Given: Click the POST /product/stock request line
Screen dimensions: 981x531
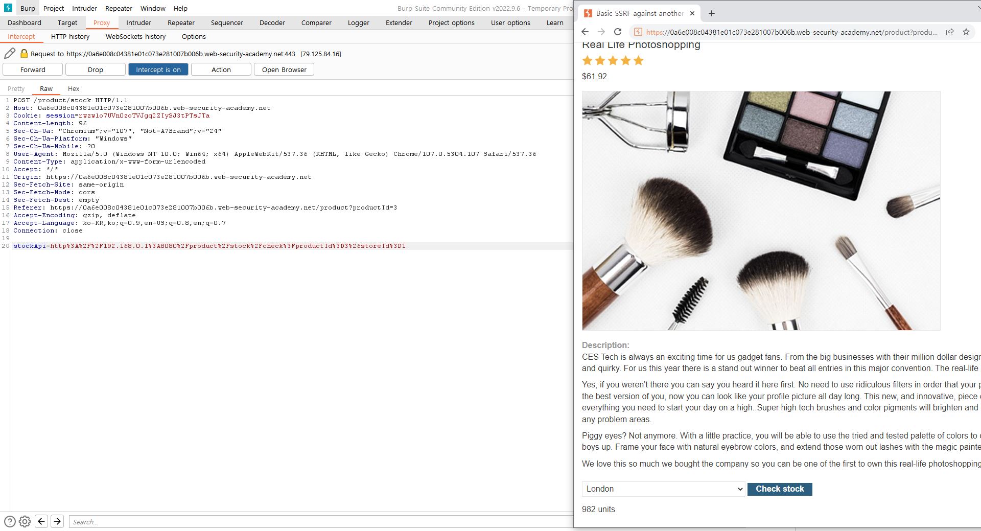Looking at the screenshot, I should [71, 100].
